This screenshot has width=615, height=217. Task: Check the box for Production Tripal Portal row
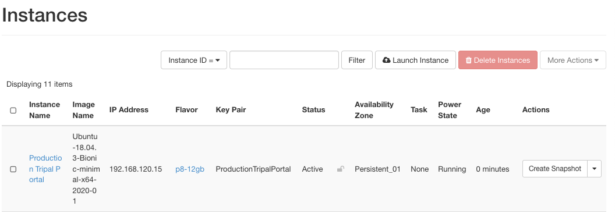(x=13, y=169)
